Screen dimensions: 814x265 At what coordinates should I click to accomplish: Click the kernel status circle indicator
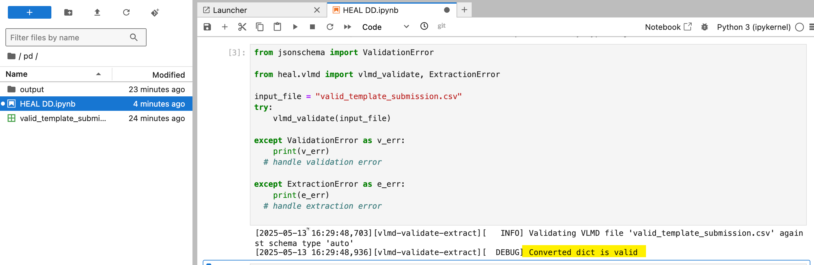pos(799,27)
